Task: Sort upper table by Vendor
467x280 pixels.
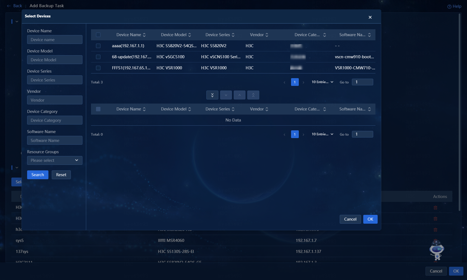Action: pyautogui.click(x=267, y=35)
